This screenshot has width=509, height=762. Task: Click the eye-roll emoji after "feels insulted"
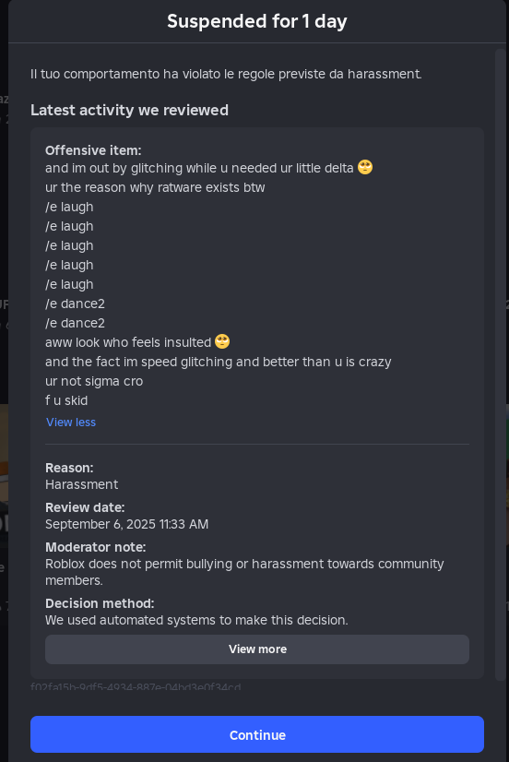[x=222, y=341]
